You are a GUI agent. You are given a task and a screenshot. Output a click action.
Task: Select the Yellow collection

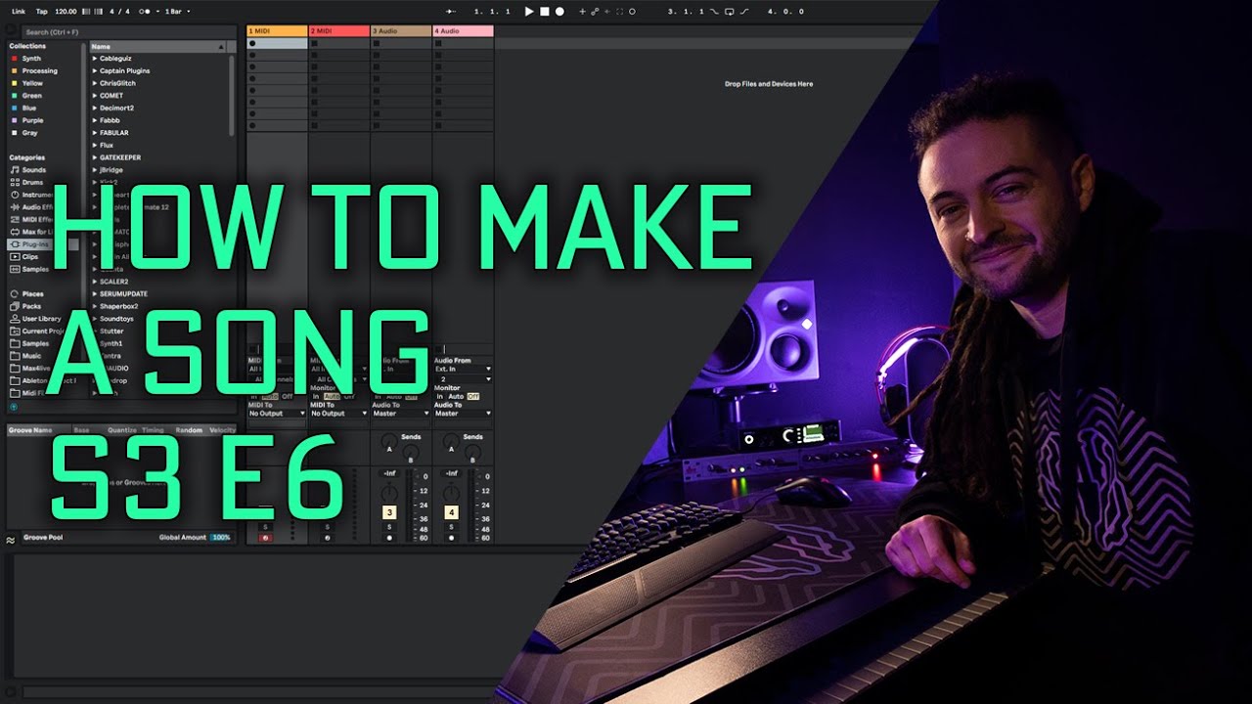pyautogui.click(x=32, y=83)
